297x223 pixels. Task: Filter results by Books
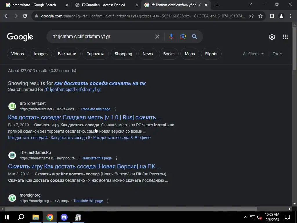point(169,54)
